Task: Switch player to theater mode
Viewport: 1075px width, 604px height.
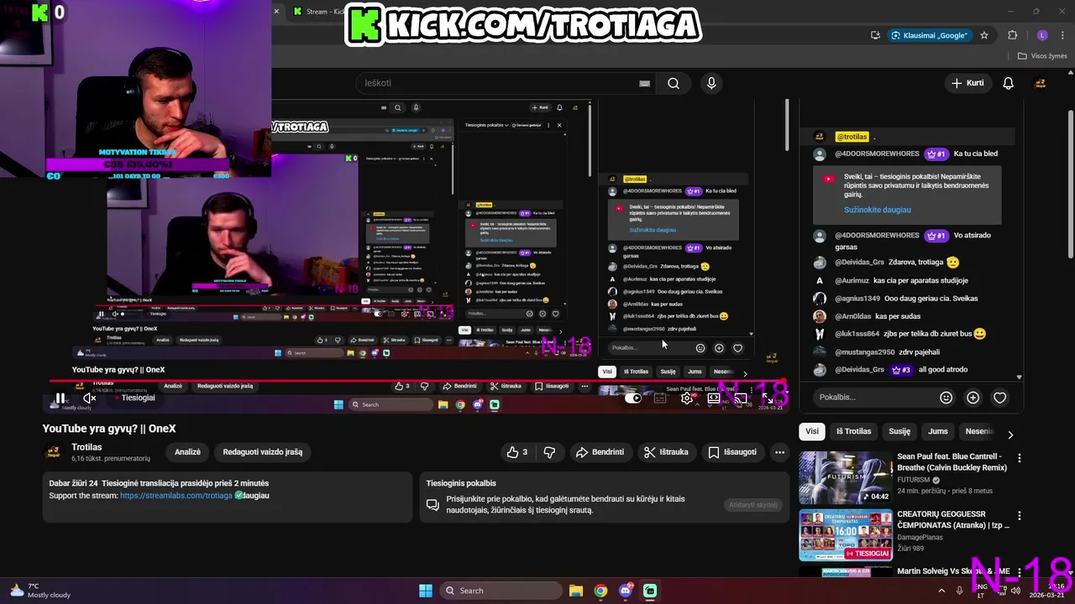Action: point(714,398)
